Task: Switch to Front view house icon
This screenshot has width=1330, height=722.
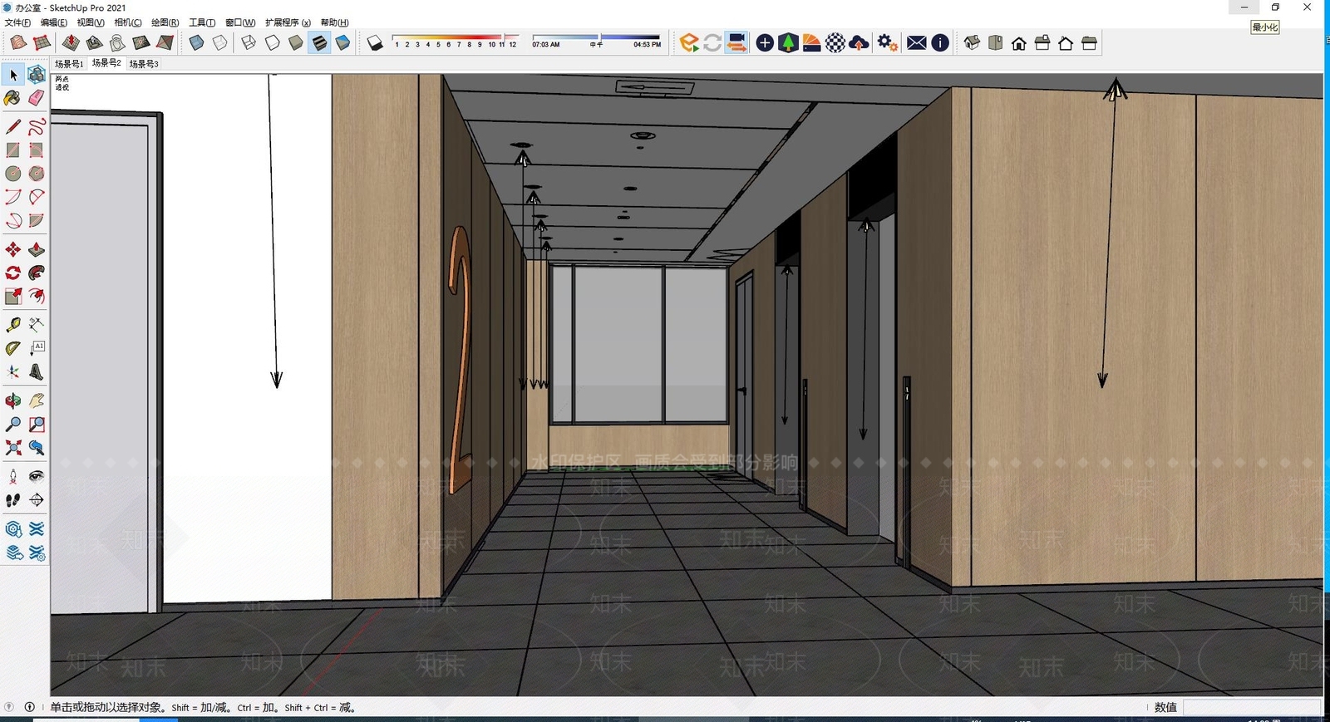Action: pos(1018,42)
